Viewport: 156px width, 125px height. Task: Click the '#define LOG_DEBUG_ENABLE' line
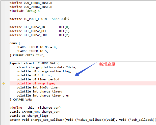click(x=31, y=7)
